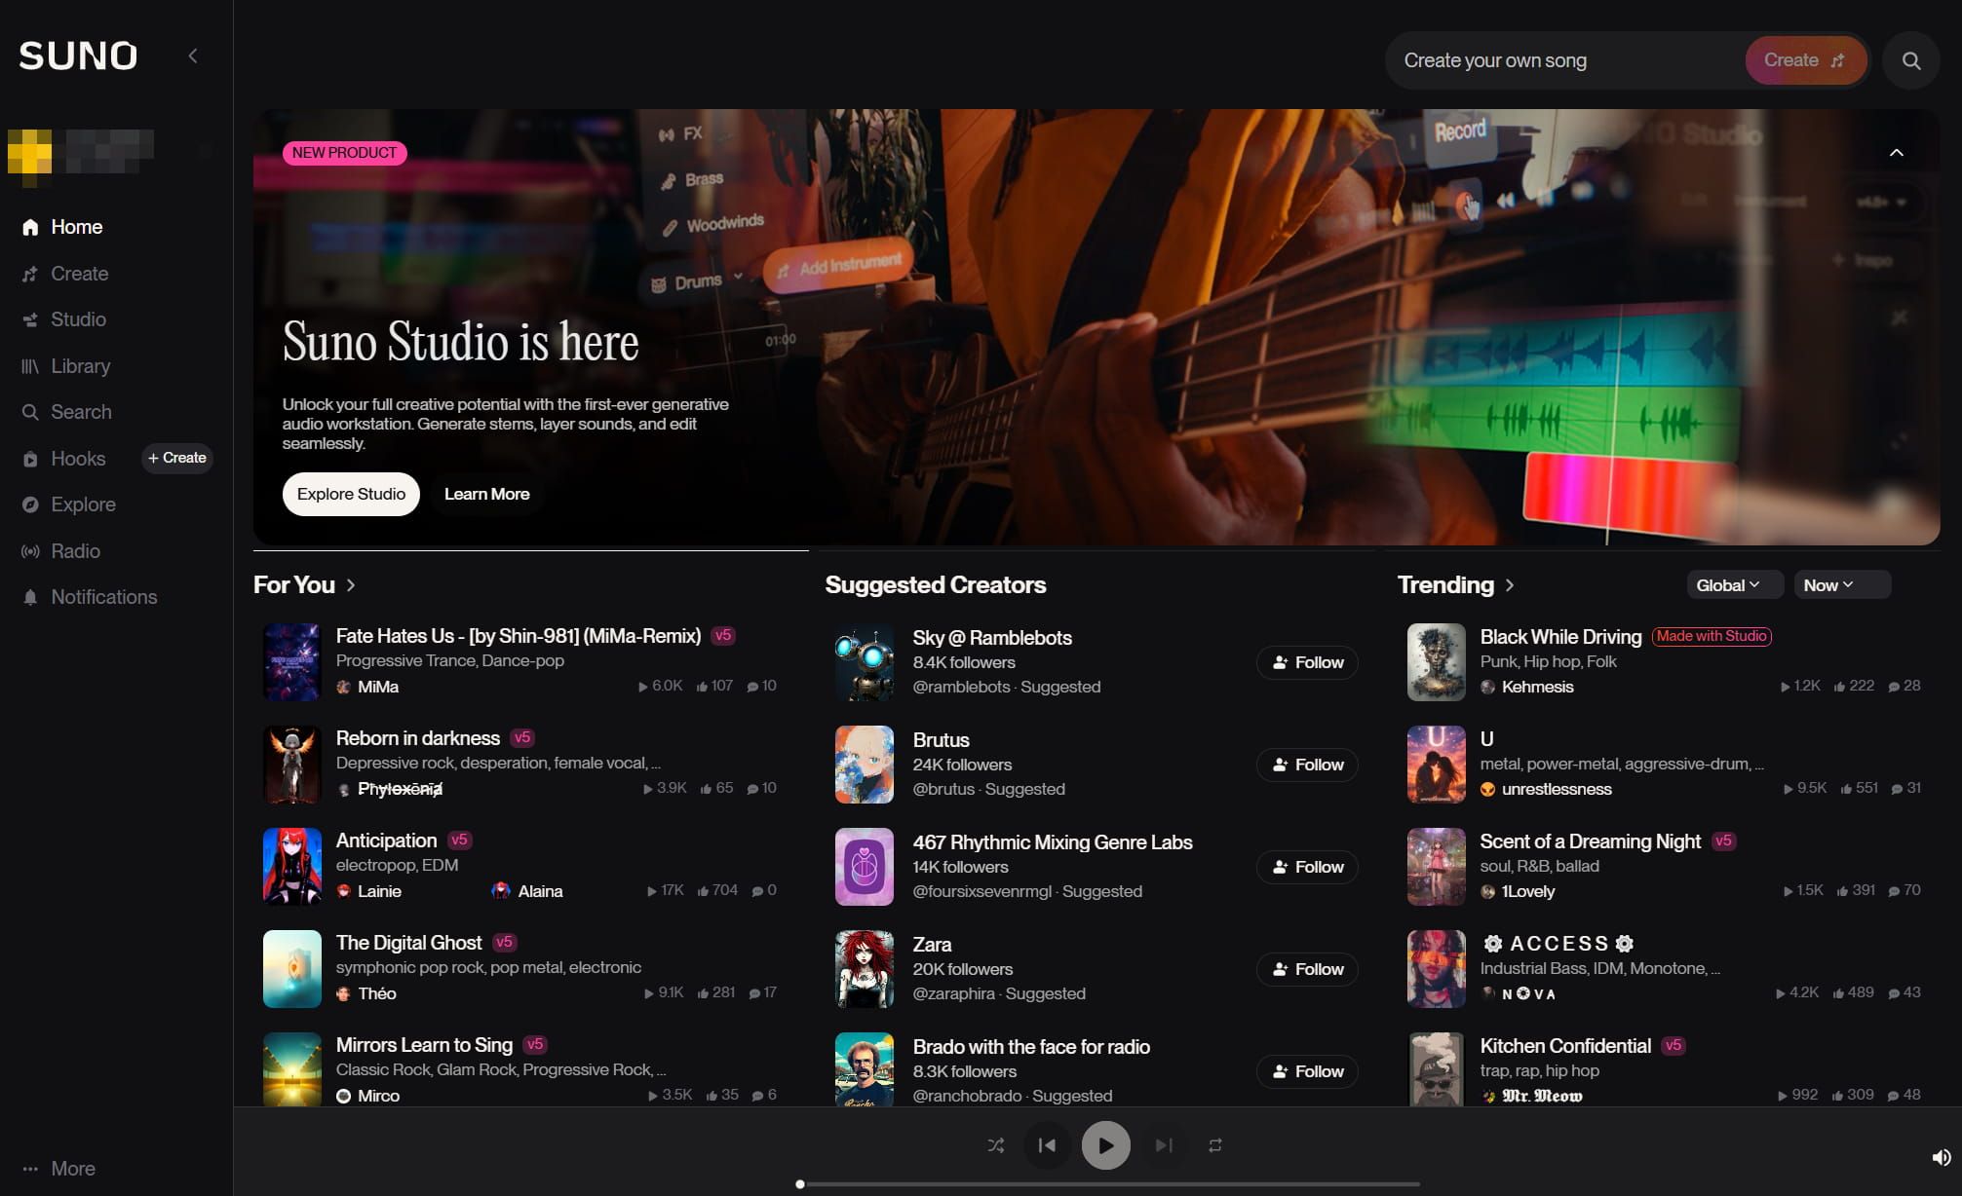Skip to previous track

[1047, 1145]
